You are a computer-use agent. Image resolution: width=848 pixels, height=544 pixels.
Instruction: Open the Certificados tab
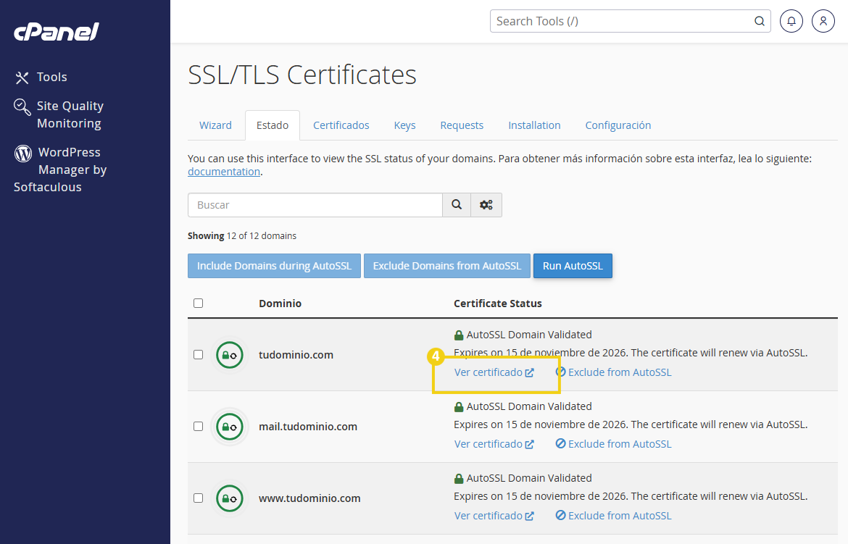pyautogui.click(x=341, y=125)
